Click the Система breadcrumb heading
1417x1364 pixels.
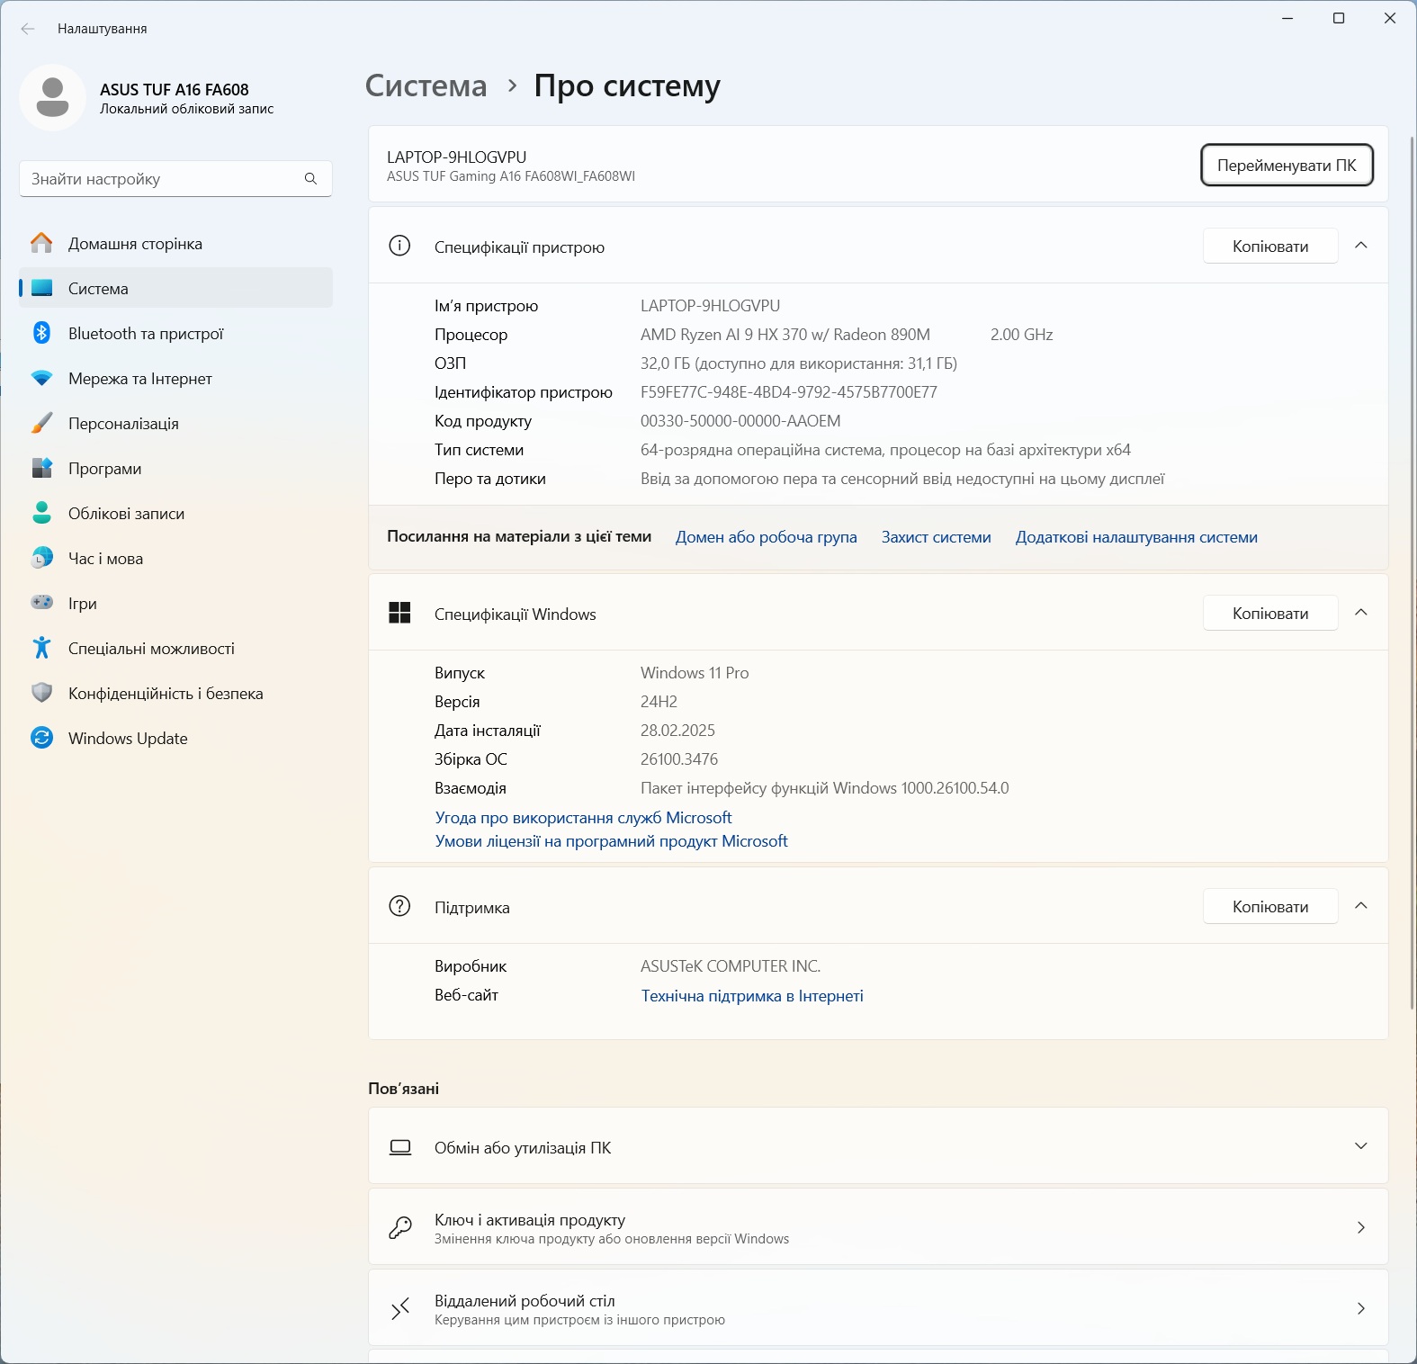click(426, 86)
